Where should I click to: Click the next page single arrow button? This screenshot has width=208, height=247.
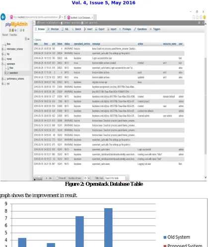coord(47,178)
